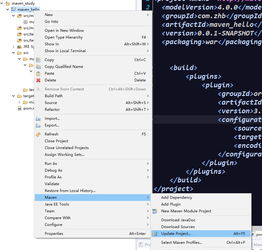This screenshot has height=250, width=262.
Task: Open Properties from the context menu
Action: click(x=54, y=234)
